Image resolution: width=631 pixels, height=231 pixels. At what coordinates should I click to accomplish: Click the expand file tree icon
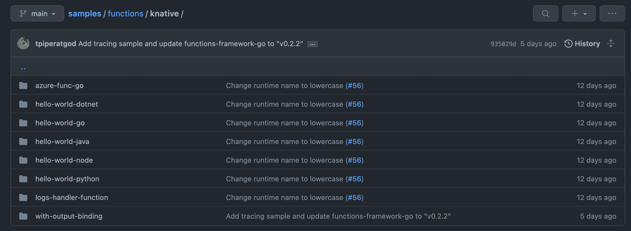pos(611,43)
